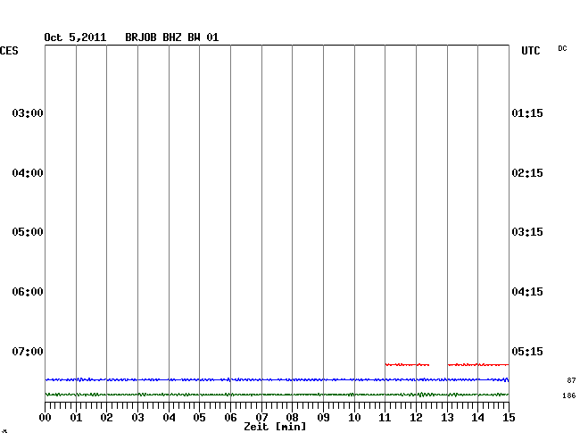Image resolution: width=580 pixels, height=441 pixels.
Task: Click the 'DC' label at top right
Action: point(562,48)
